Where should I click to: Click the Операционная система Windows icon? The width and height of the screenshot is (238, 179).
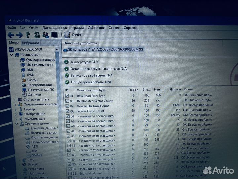pos(20,104)
